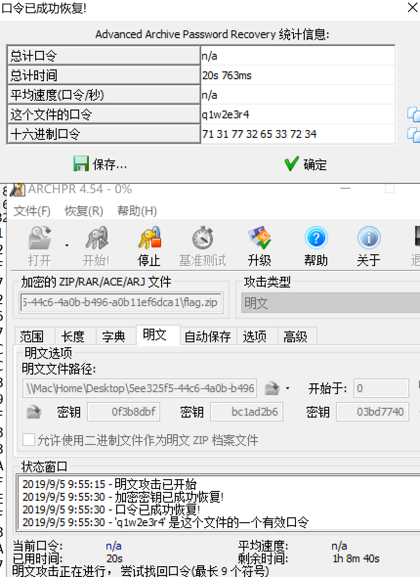Image resolution: width=420 pixels, height=577 pixels.
Task: Open the 文件(F) menu
Action: pyautogui.click(x=32, y=211)
